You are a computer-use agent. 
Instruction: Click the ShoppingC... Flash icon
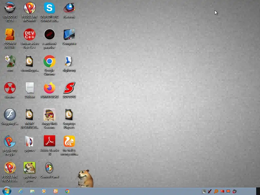tap(10, 117)
